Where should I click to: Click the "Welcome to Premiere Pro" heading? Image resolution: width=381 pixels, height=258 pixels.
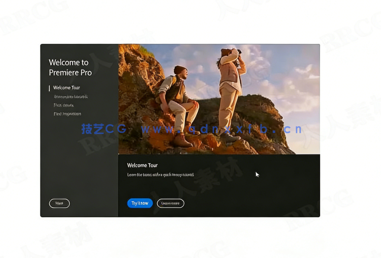(x=70, y=67)
